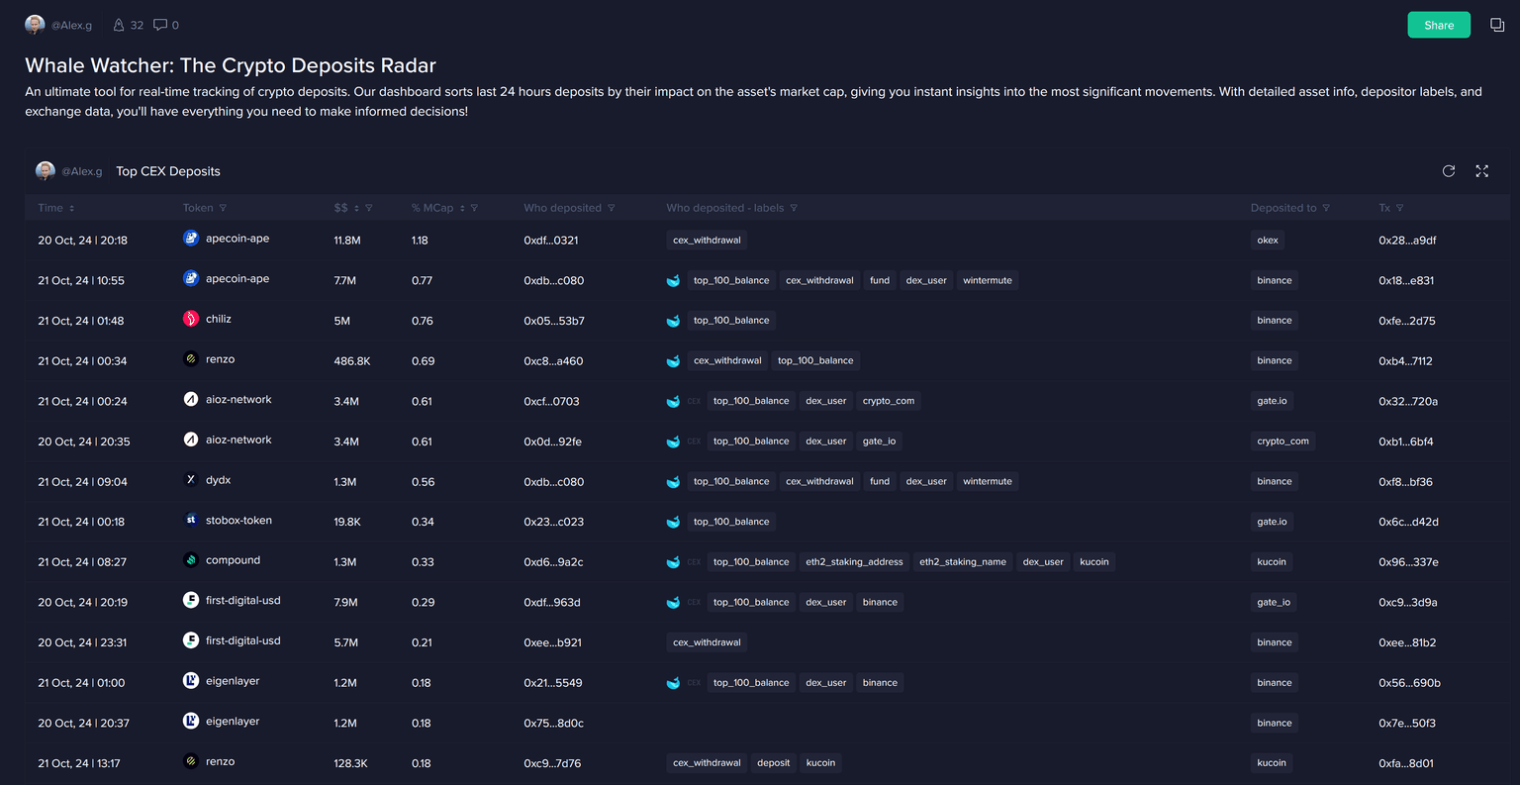Open the Token column filter
1520x785 pixels.
(223, 208)
